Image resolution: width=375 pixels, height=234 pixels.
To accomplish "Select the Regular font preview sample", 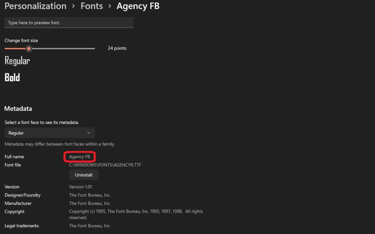I will (x=17, y=61).
